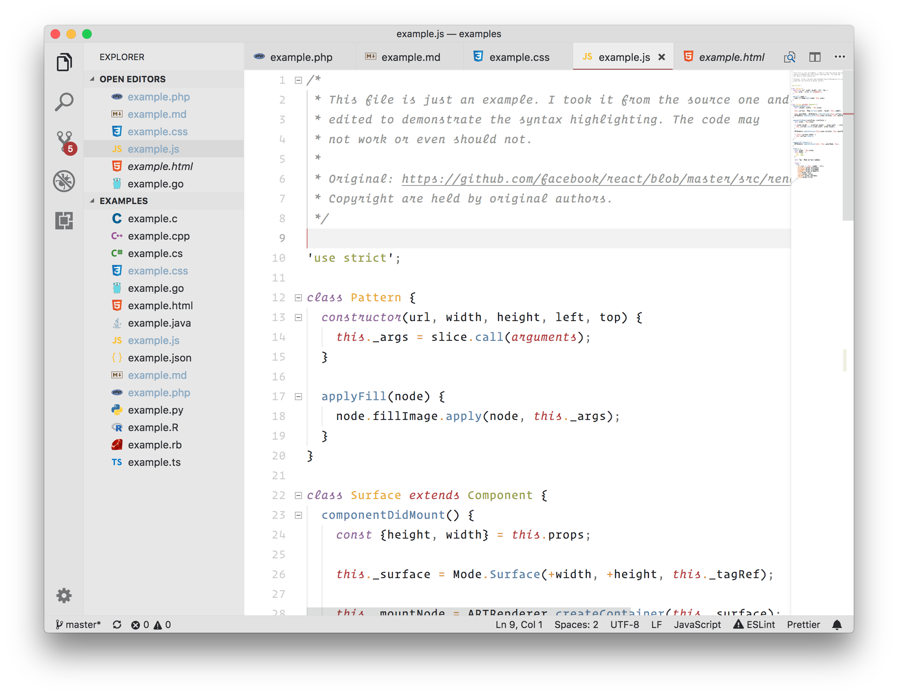Open Source Control view with 5 badge
This screenshot has height=696, width=898.
pyautogui.click(x=64, y=142)
